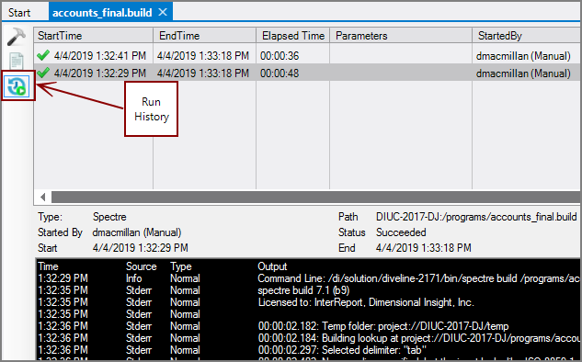The image size is (582, 362).
Task: Close the accounts_final.build tab
Action: pyautogui.click(x=163, y=12)
